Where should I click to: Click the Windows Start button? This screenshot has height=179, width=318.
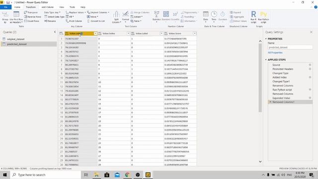coord(5,175)
